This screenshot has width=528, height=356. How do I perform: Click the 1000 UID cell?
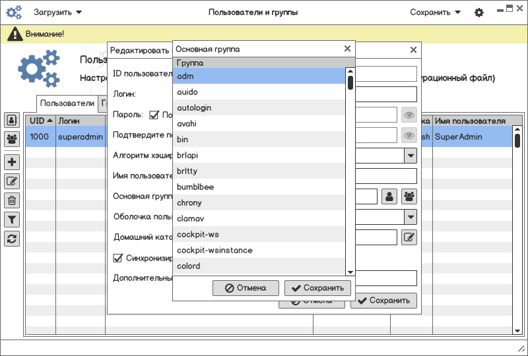40,136
